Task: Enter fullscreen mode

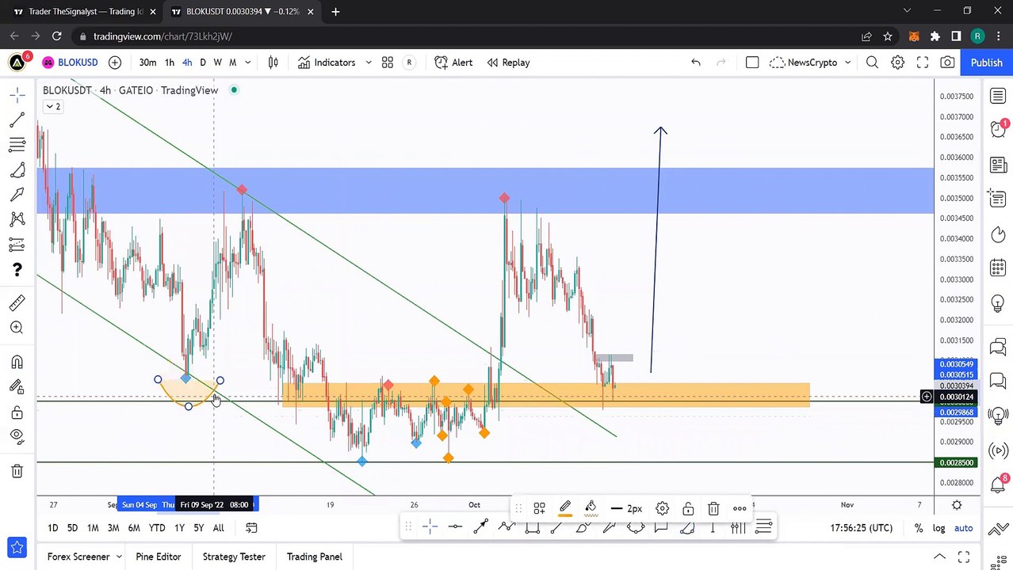Action: 923,63
